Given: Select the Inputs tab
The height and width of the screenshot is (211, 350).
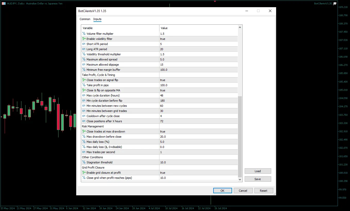Looking at the screenshot, I should (97, 19).
